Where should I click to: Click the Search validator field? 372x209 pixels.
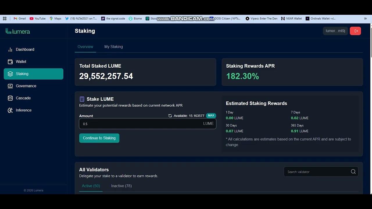tap(321, 172)
